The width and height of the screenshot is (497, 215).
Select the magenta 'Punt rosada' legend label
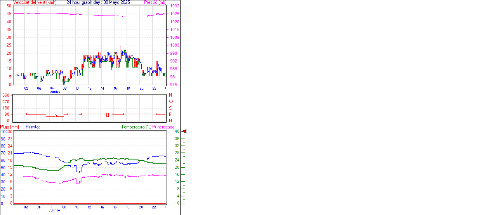(x=163, y=127)
